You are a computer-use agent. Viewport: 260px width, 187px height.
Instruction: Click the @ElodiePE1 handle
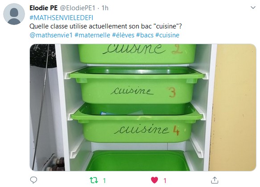[x=78, y=8]
